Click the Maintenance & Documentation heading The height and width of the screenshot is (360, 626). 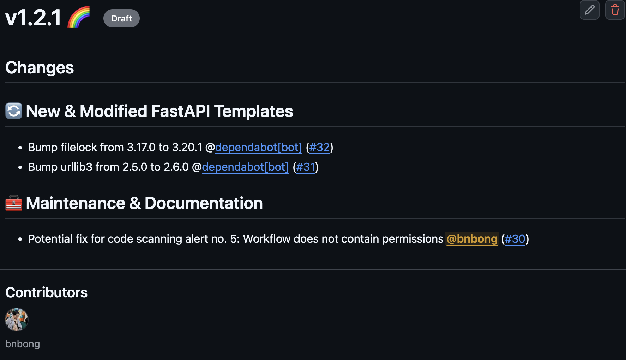click(144, 203)
